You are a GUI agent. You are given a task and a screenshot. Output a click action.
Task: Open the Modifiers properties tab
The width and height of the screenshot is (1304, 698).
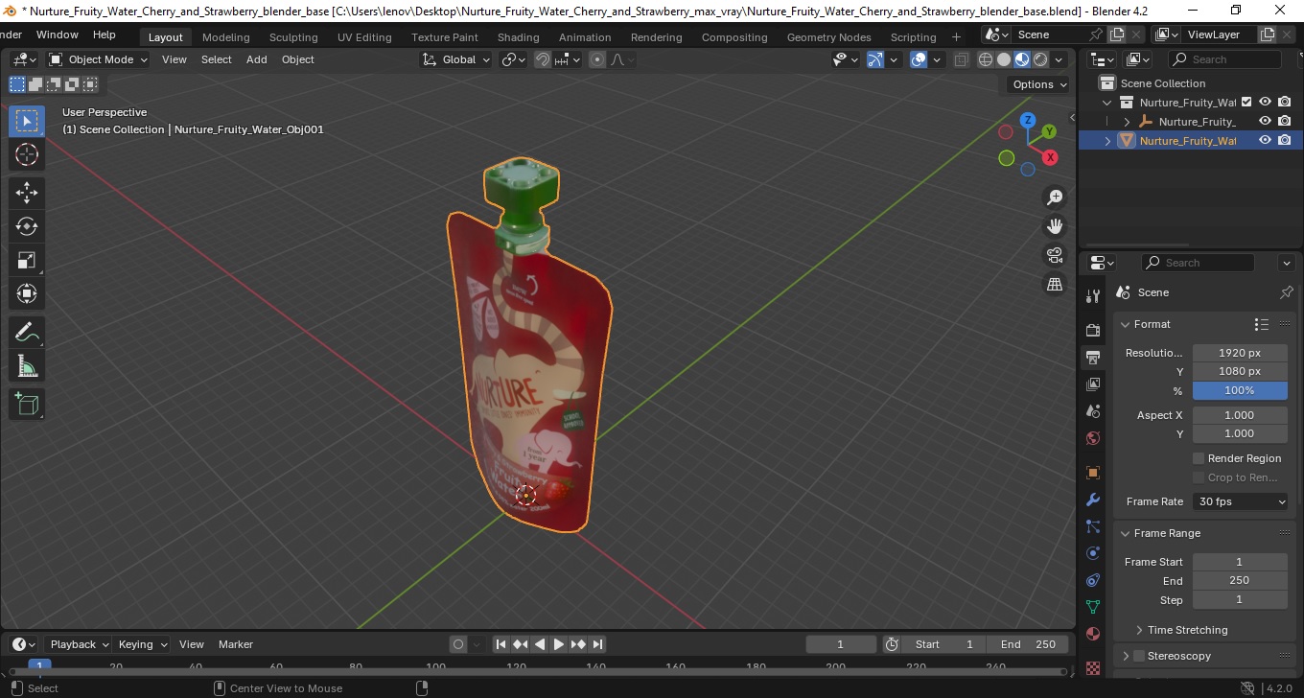1093,500
